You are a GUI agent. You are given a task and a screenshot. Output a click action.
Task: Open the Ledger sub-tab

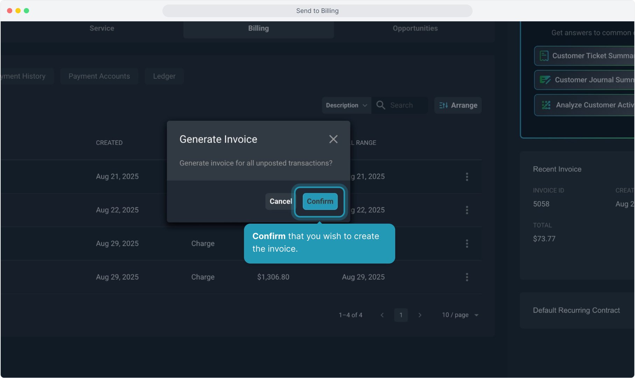coord(164,76)
